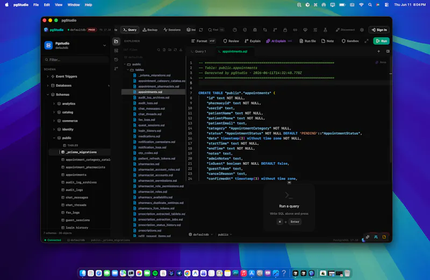Open the Backup tool in the toolbar

click(150, 30)
